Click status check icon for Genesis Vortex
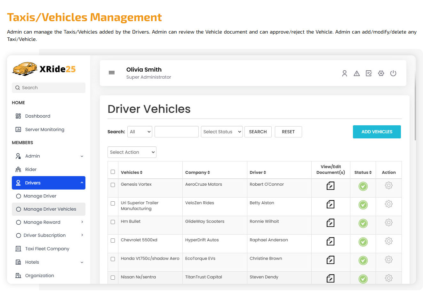Viewport: 423px width, 303px height. (363, 186)
